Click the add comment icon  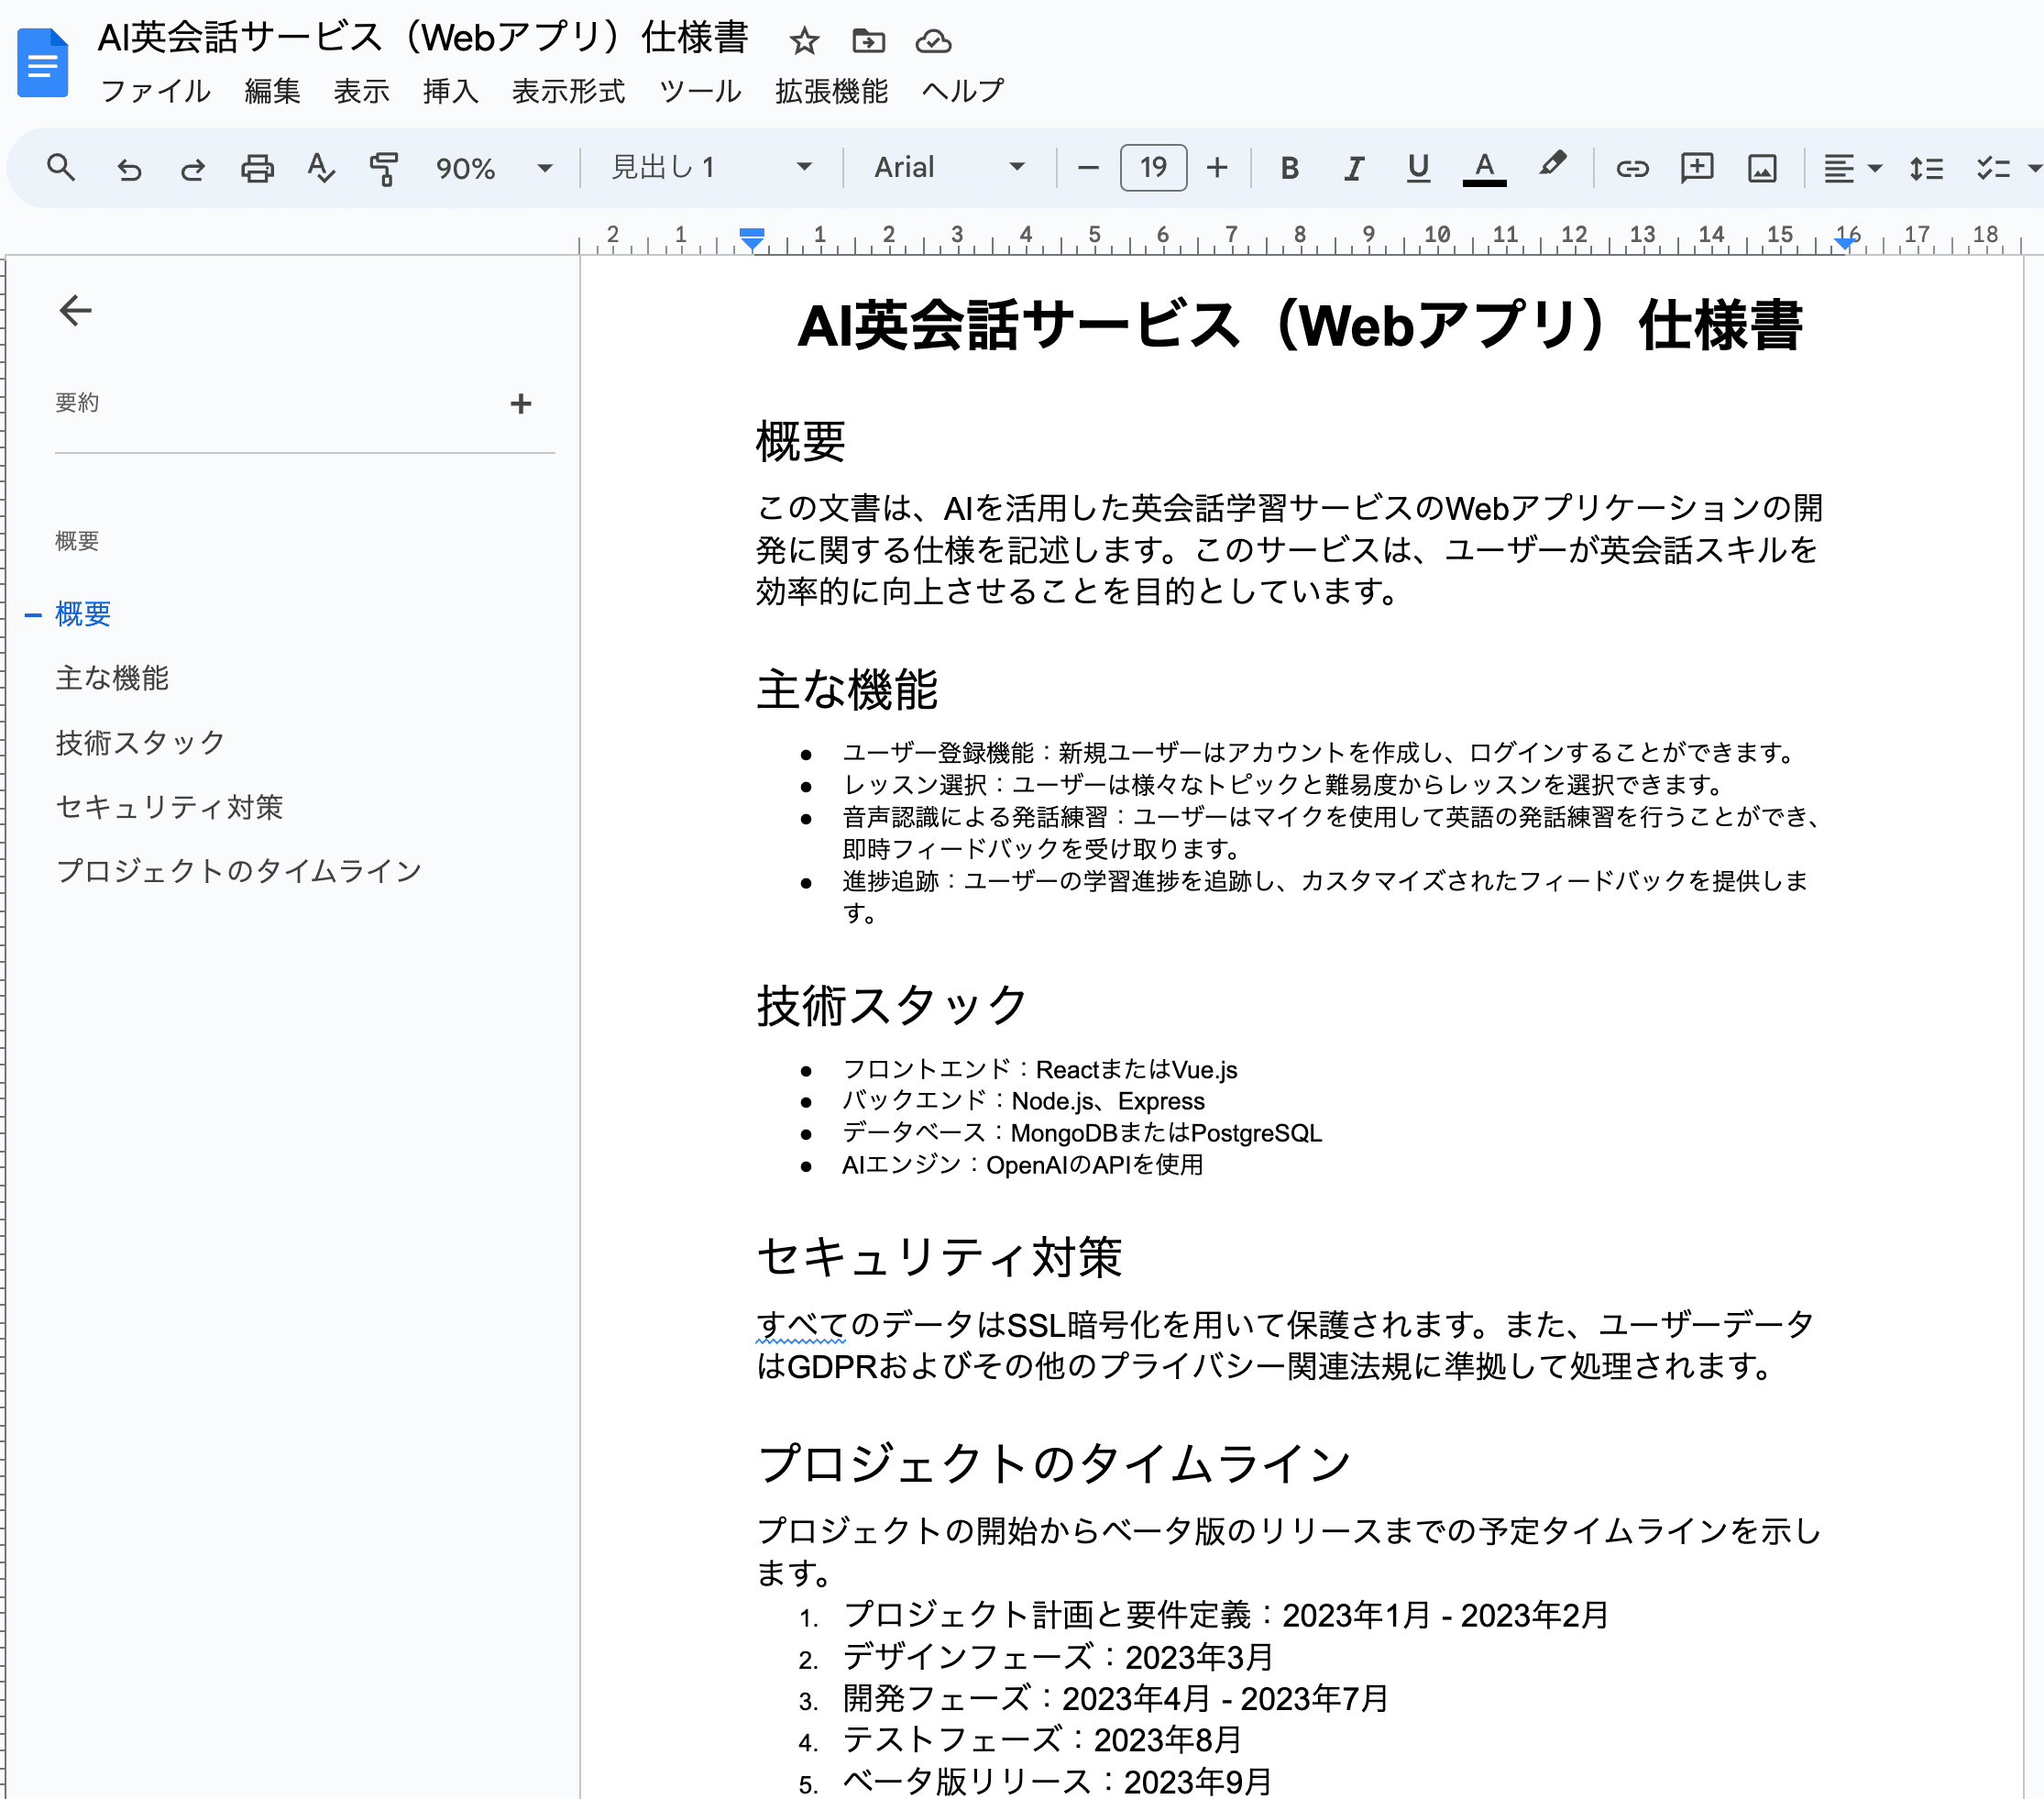[1697, 168]
